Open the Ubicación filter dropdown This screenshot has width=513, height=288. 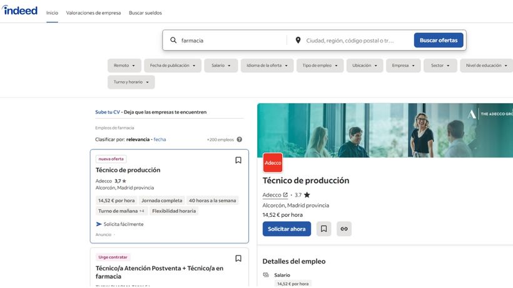pyautogui.click(x=365, y=66)
